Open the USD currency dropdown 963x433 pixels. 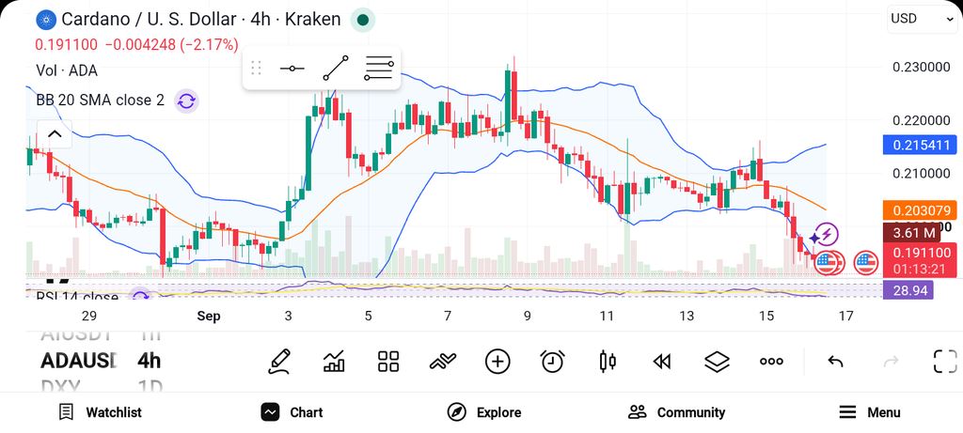[922, 19]
